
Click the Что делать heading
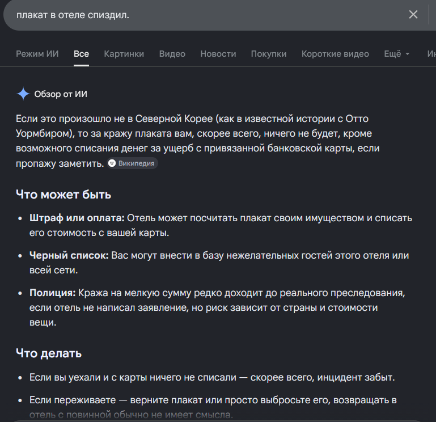[49, 353]
